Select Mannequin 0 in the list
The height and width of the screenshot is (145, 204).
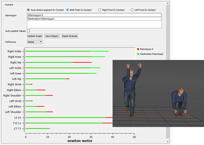[94, 15]
